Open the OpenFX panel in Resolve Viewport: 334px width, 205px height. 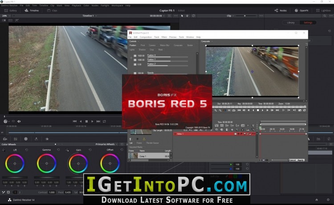click(301, 10)
